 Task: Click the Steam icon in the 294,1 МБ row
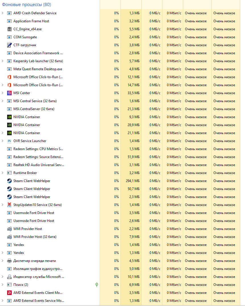pos(9,181)
